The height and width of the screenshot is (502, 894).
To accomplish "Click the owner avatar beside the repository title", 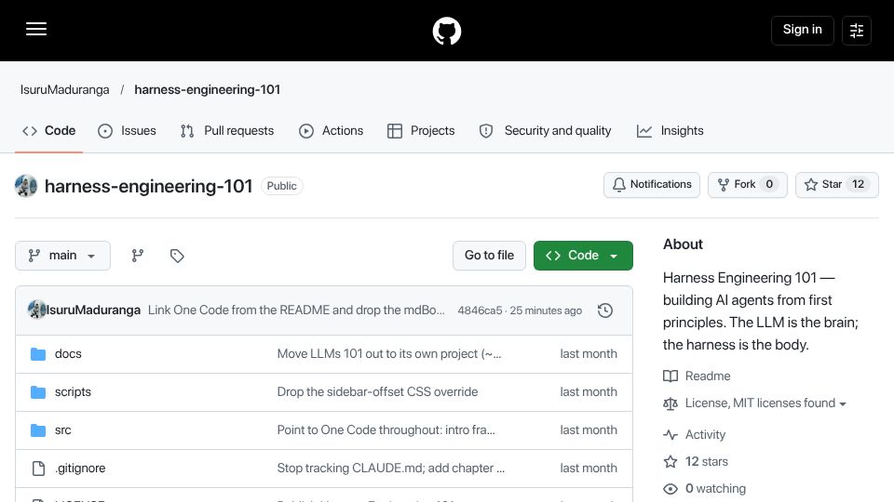I will pos(26,186).
